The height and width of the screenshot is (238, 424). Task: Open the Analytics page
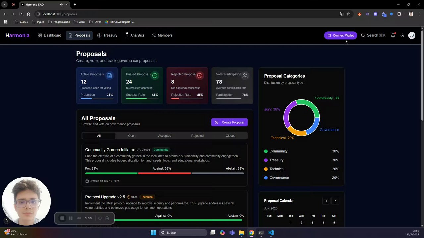pos(134,35)
